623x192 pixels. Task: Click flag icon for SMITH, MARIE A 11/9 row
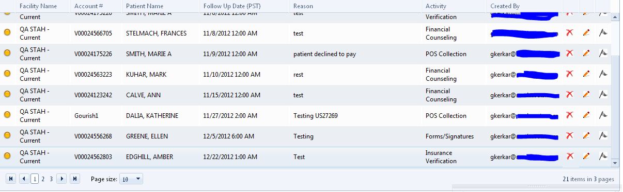[602, 53]
